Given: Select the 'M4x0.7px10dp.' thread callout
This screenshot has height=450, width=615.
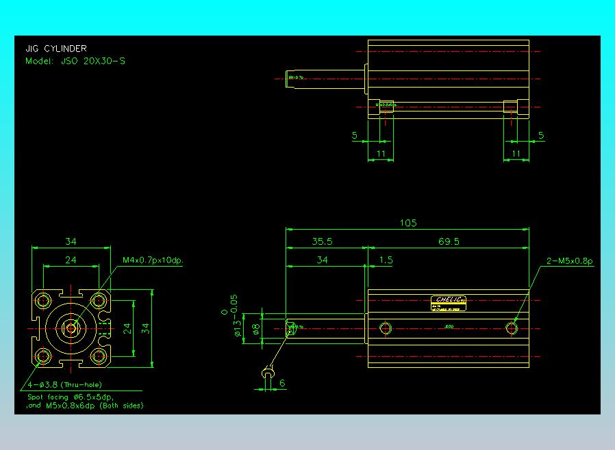Looking at the screenshot, I should click(x=153, y=261).
